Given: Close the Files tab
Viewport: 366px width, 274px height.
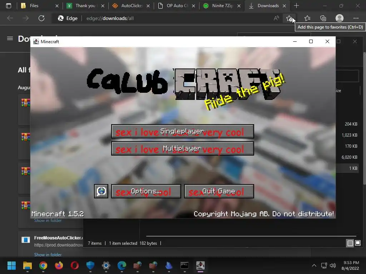Looking at the screenshot, I should pyautogui.click(x=57, y=6).
